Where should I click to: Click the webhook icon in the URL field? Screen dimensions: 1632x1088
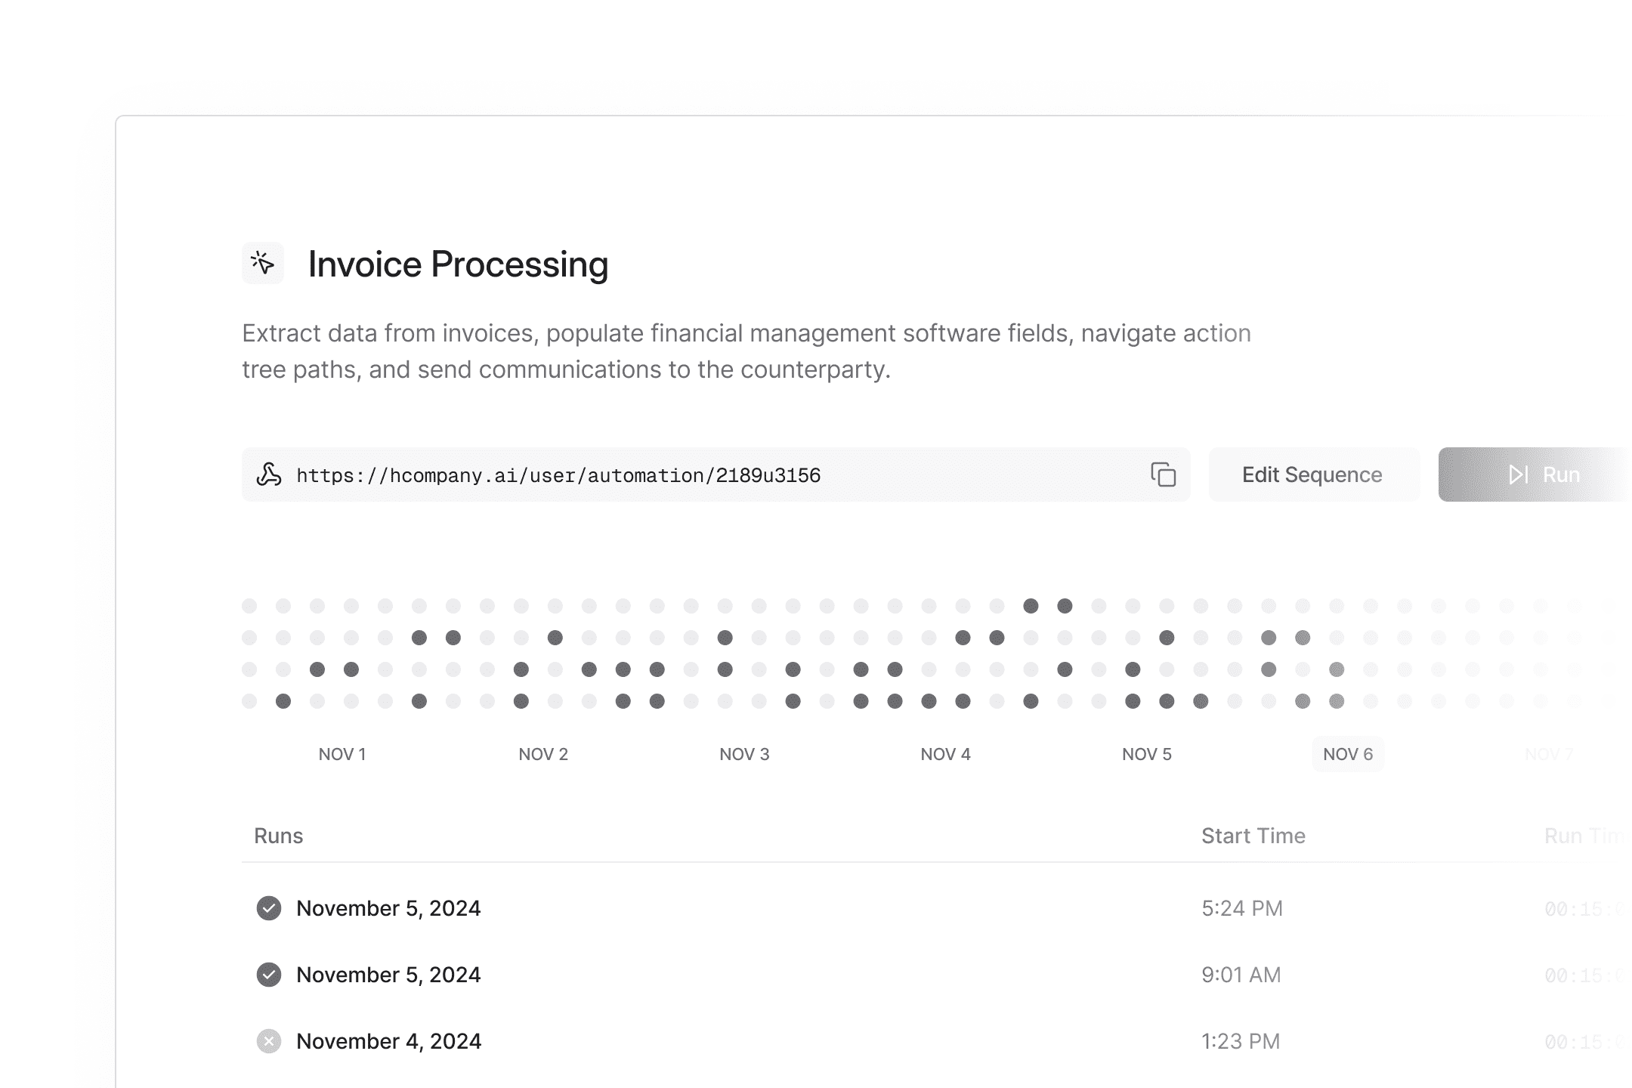click(x=269, y=474)
